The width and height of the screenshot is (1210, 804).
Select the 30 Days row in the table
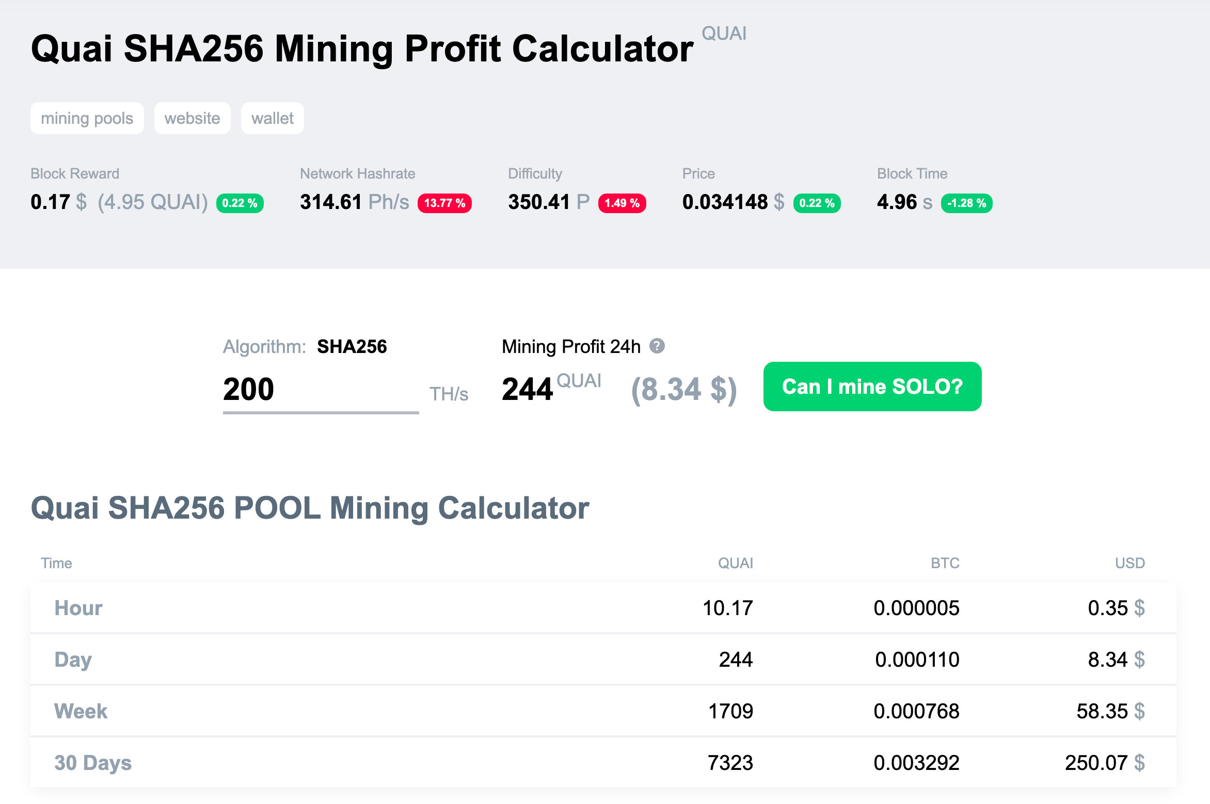click(92, 763)
